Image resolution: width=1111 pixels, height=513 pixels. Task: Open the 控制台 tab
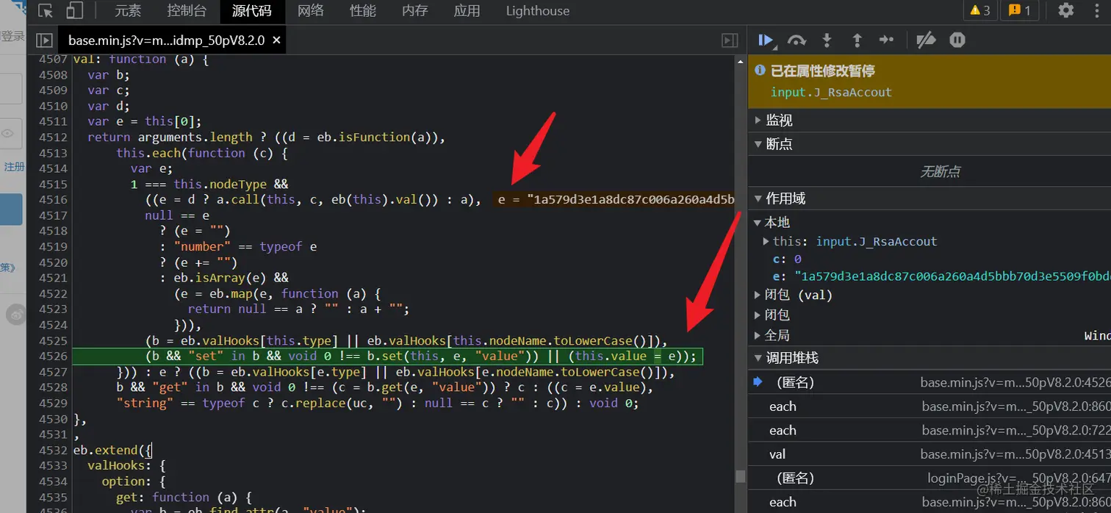pyautogui.click(x=187, y=10)
